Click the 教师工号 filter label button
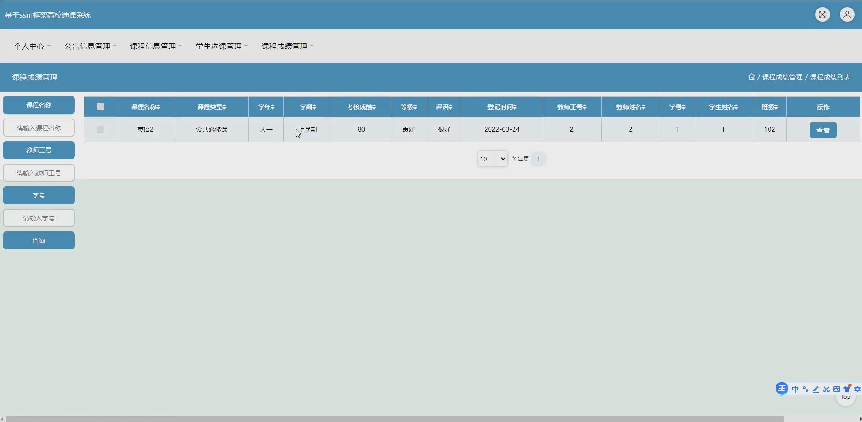 click(39, 150)
